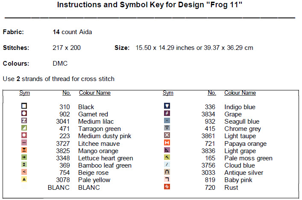Pick the Medium dusty pink swatch
The height and width of the screenshot is (200, 302).
(24, 135)
